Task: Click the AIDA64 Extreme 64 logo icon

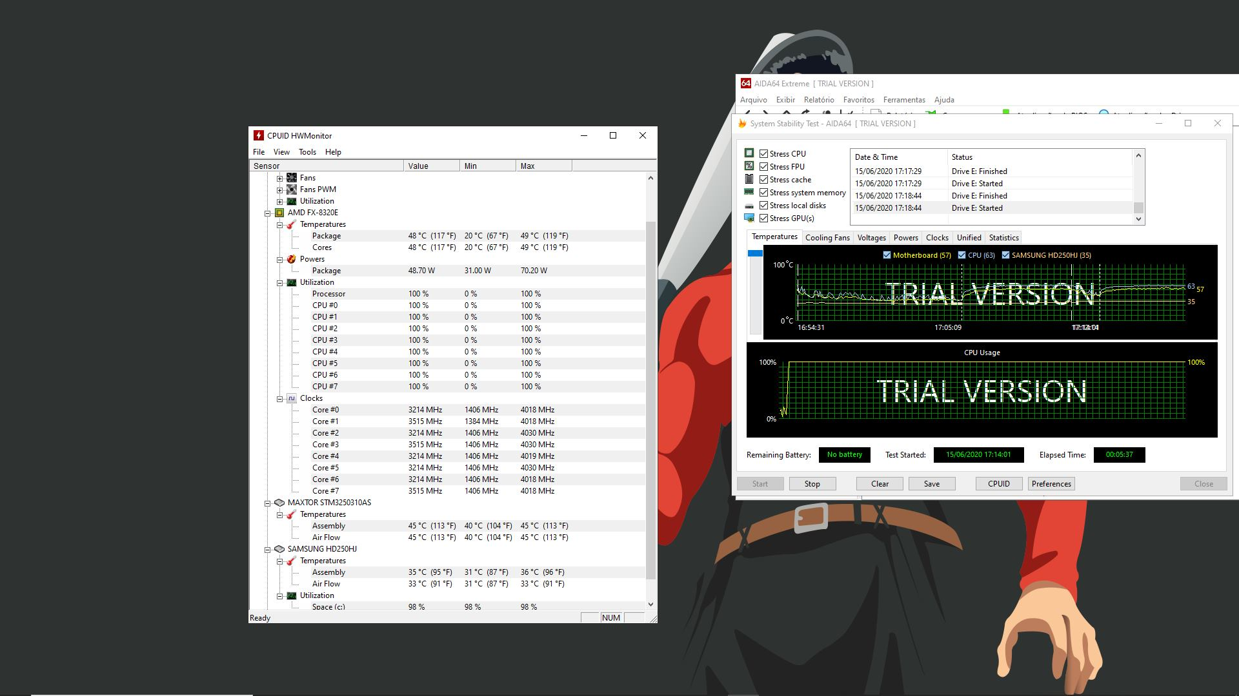Action: (x=746, y=83)
